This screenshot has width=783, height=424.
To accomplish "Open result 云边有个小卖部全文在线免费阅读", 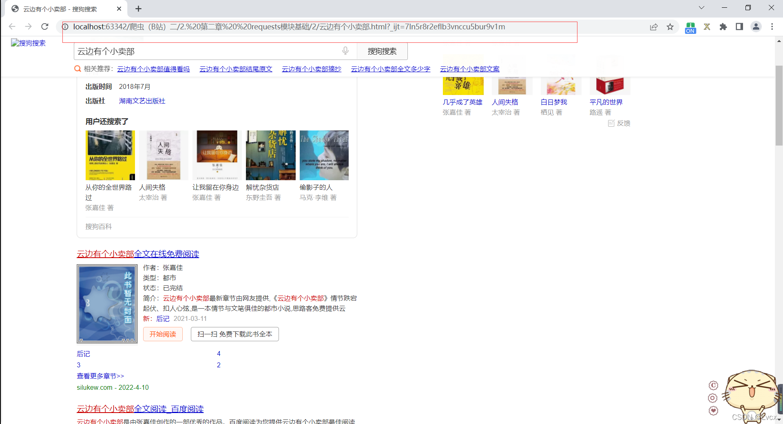I will [138, 254].
